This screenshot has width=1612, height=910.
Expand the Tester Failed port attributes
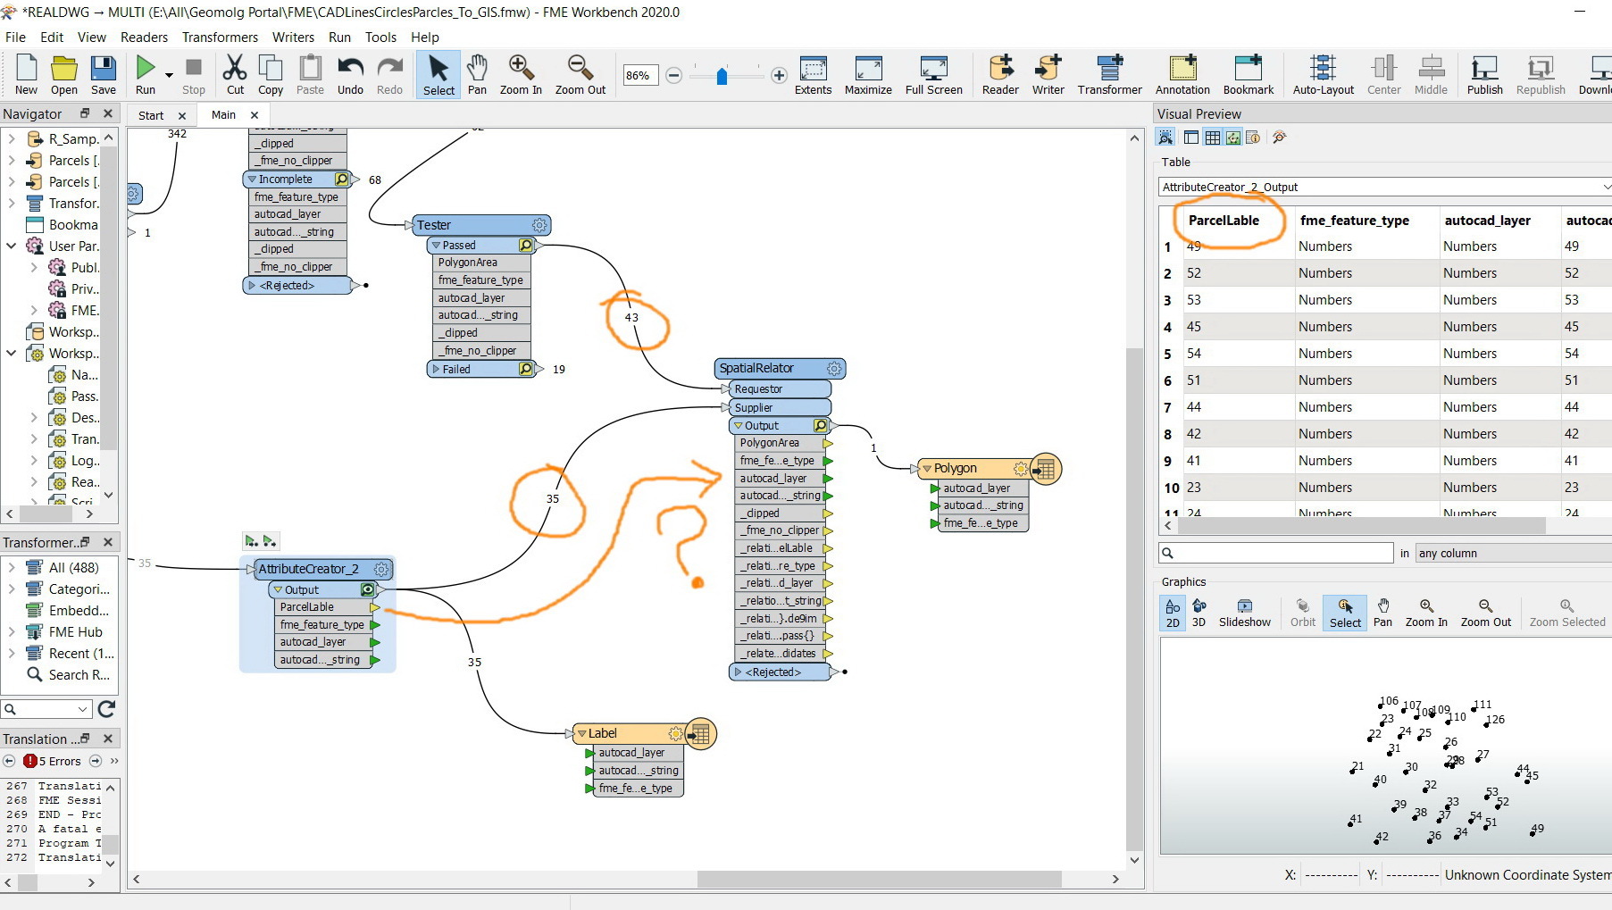(436, 369)
